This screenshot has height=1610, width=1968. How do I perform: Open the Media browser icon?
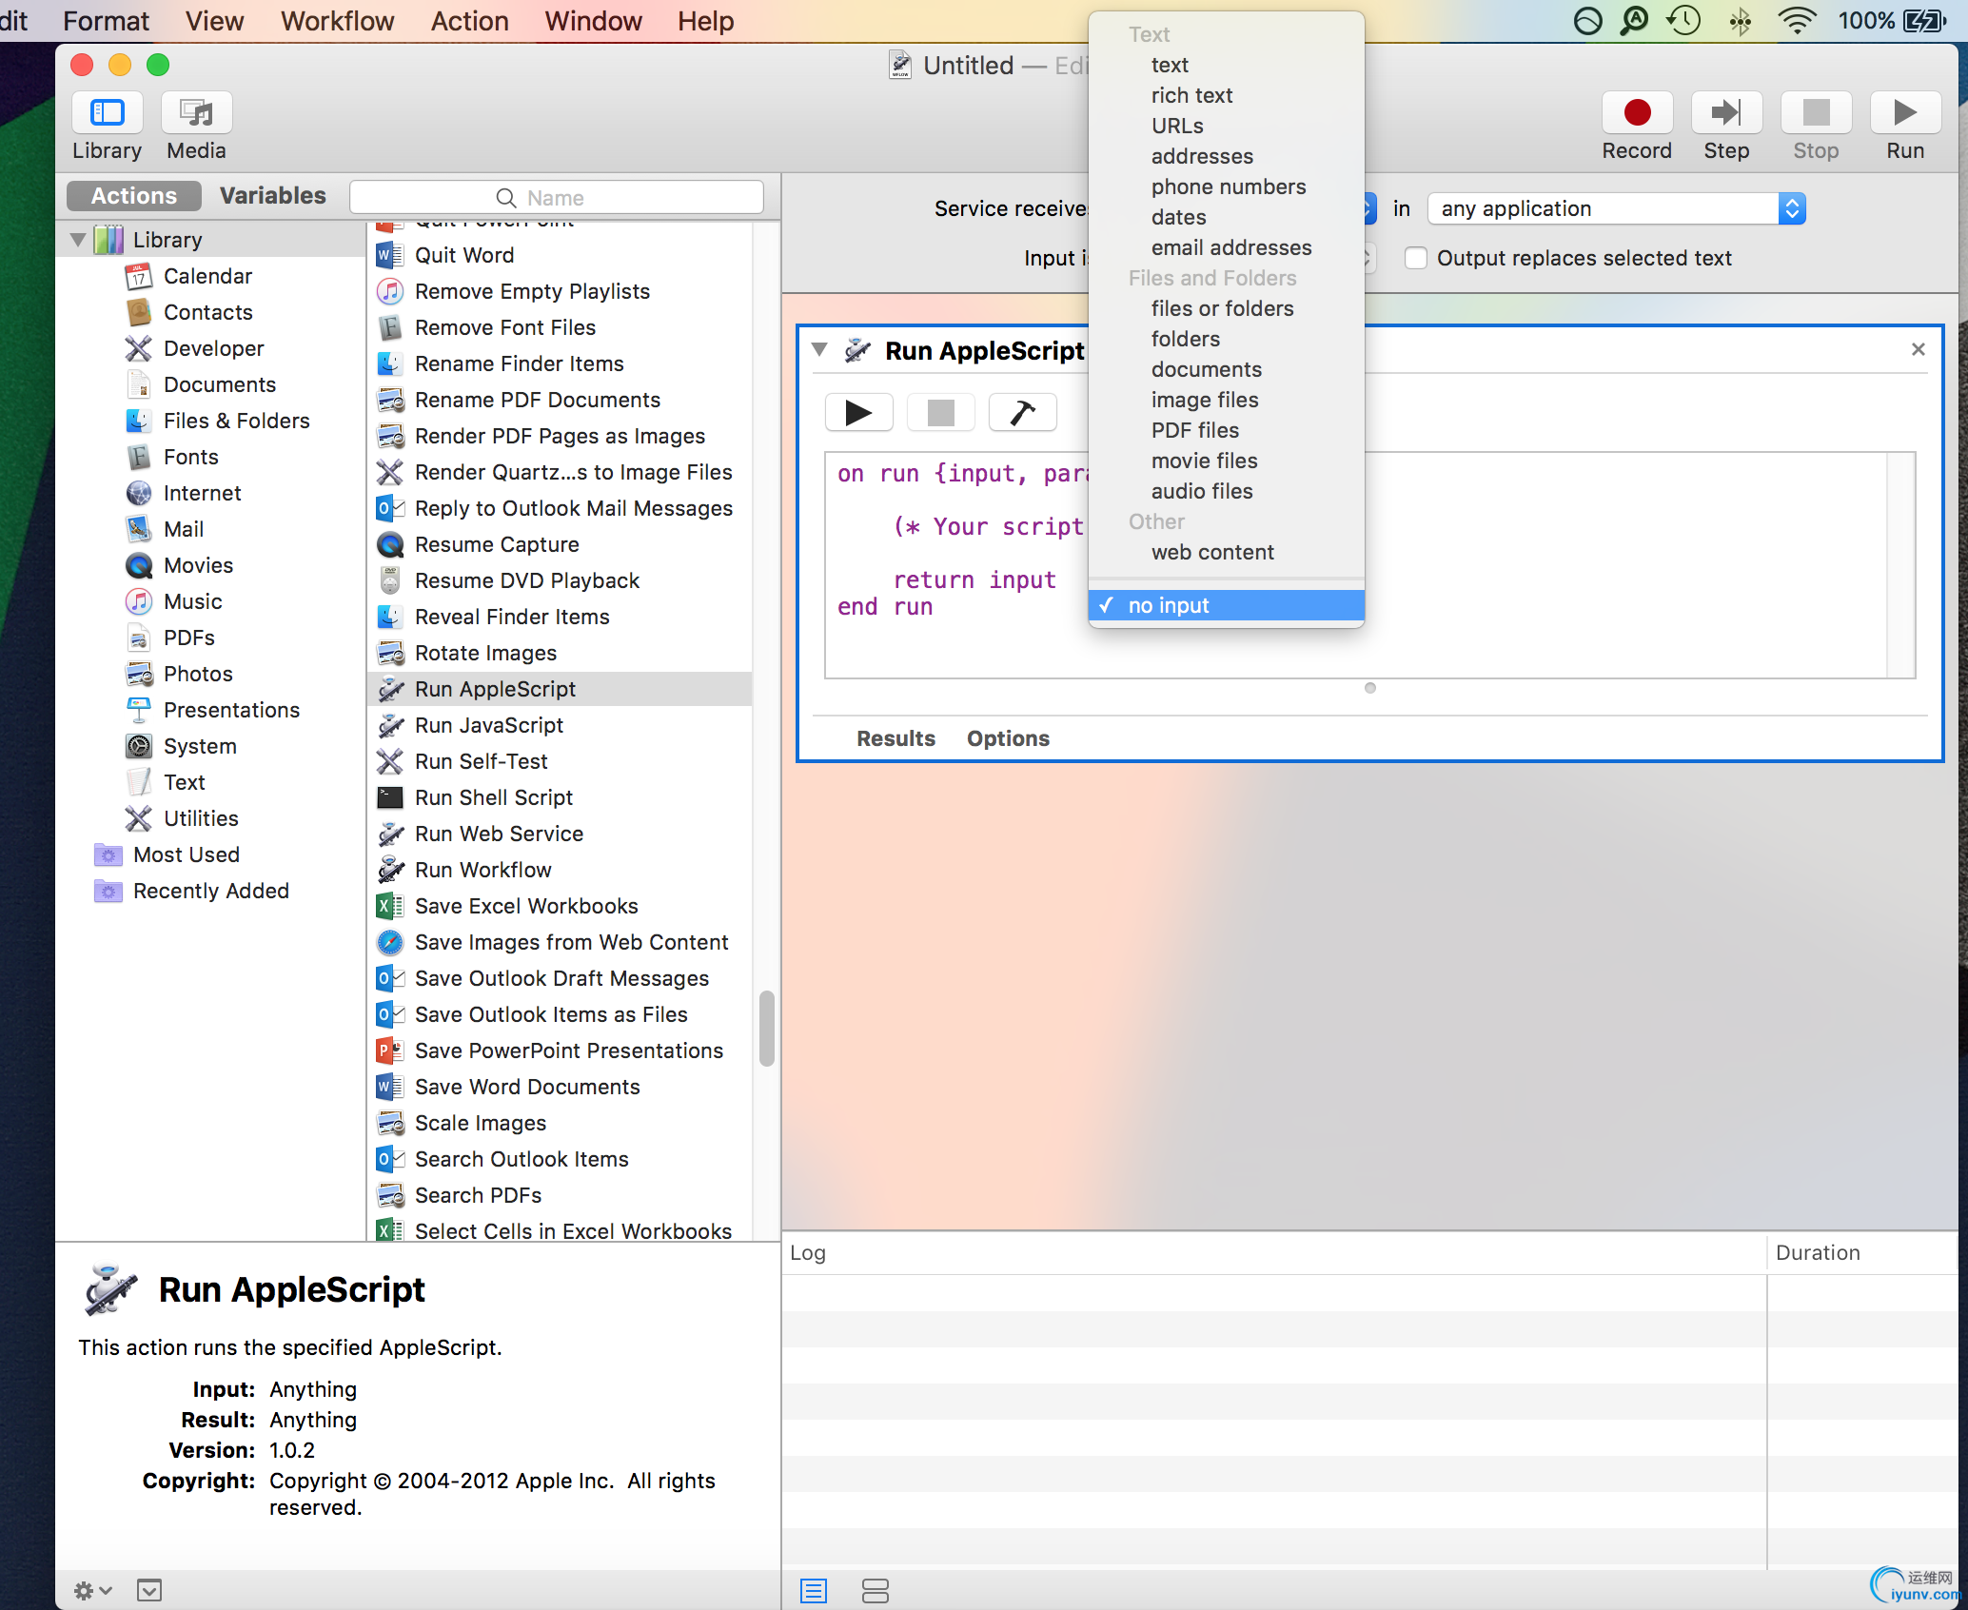196,113
